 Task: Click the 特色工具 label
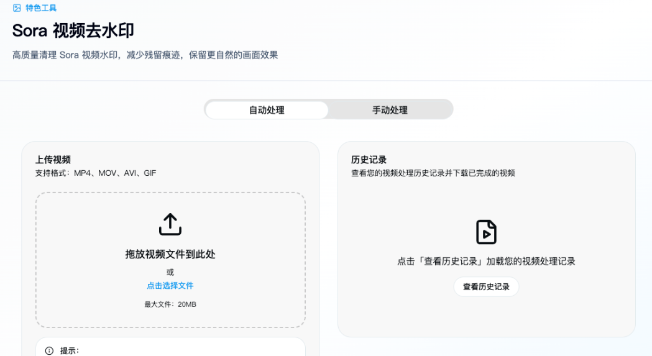(x=41, y=8)
